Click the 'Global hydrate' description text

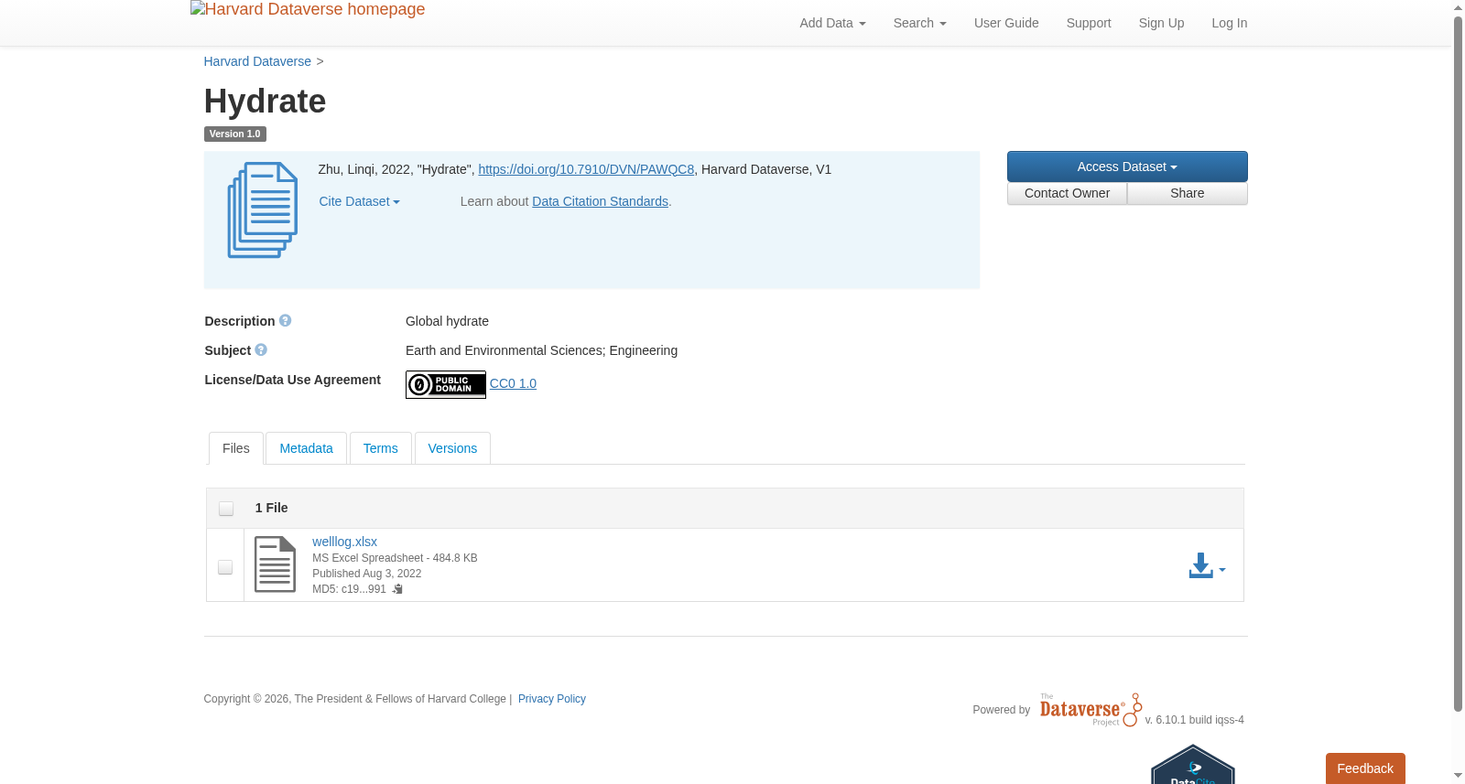point(447,321)
